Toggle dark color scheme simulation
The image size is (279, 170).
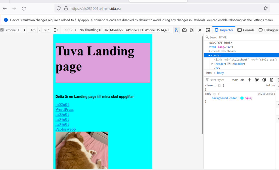tap(264, 80)
